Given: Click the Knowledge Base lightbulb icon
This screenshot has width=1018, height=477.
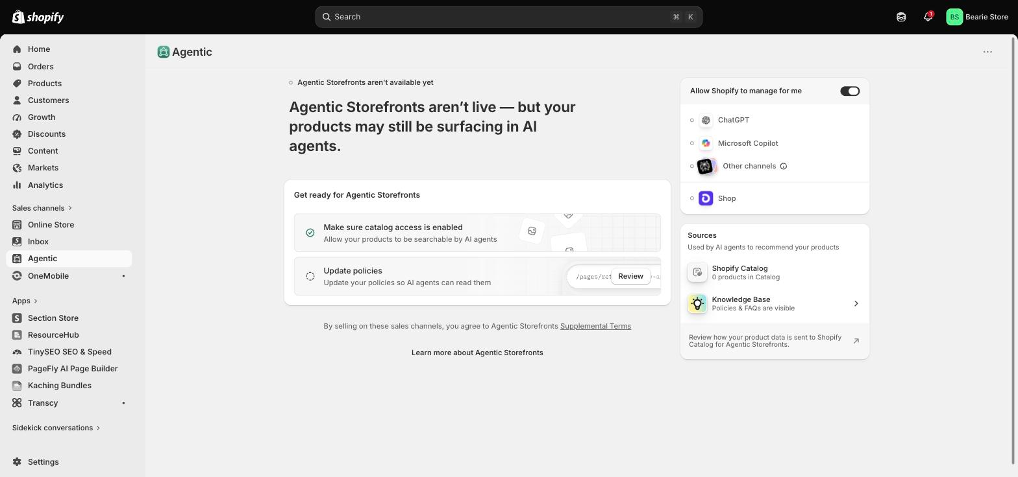Looking at the screenshot, I should click(x=697, y=303).
